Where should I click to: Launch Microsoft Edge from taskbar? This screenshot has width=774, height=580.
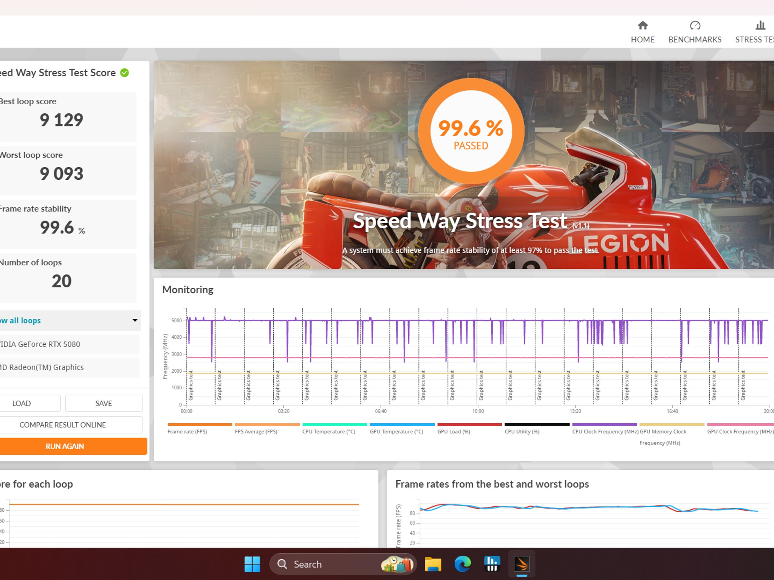(463, 564)
